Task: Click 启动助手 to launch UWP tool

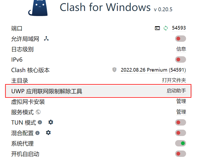Action: point(176,91)
